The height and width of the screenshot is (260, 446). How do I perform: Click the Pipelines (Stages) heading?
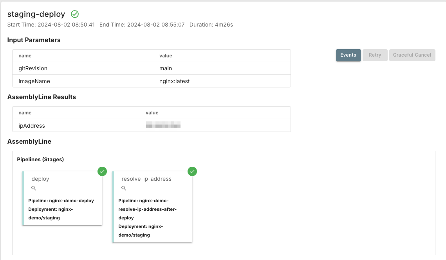[40, 159]
